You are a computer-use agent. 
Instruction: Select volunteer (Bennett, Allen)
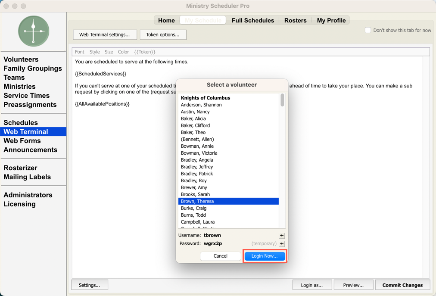click(x=229, y=139)
